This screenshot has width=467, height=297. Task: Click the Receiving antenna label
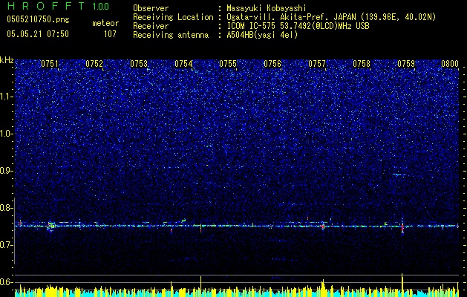coord(171,35)
